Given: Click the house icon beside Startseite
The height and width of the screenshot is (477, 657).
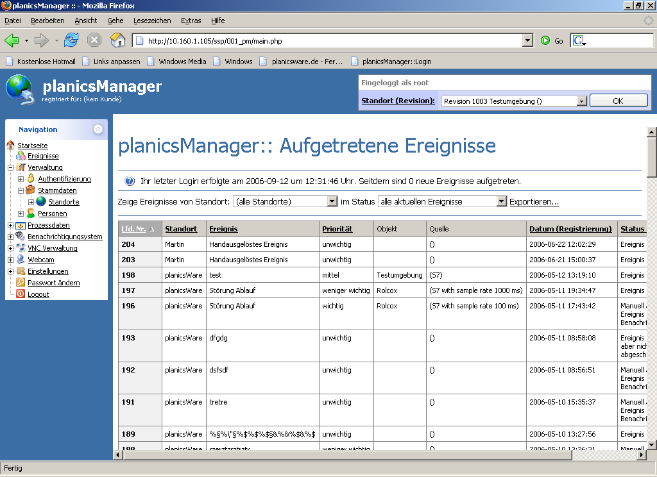Looking at the screenshot, I should click(x=10, y=146).
